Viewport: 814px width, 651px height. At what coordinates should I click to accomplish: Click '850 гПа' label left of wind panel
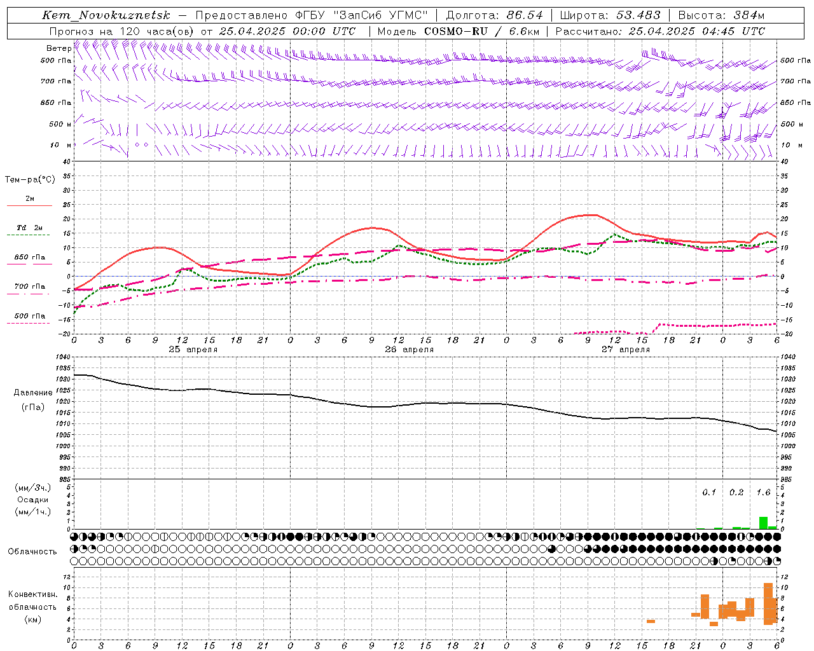click(x=56, y=102)
